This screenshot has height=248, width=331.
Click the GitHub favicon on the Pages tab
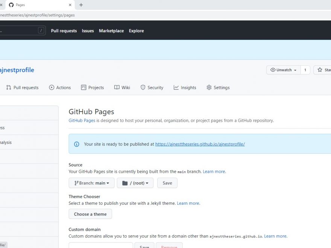[x=11, y=5]
